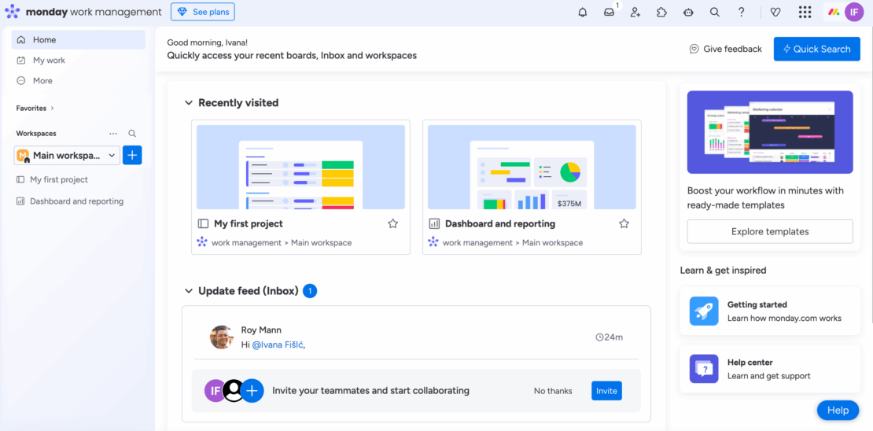Viewport: 873px width, 431px height.
Task: Open Dashboard and reporting in sidebar
Action: point(79,201)
